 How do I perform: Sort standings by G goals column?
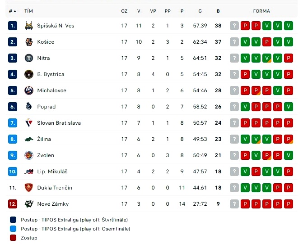(200, 11)
